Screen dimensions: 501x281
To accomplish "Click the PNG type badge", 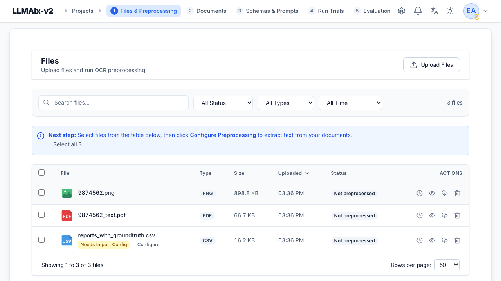I will pos(207,193).
